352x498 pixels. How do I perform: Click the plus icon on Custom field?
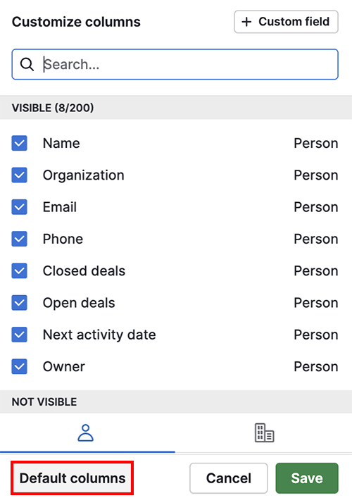tap(246, 22)
